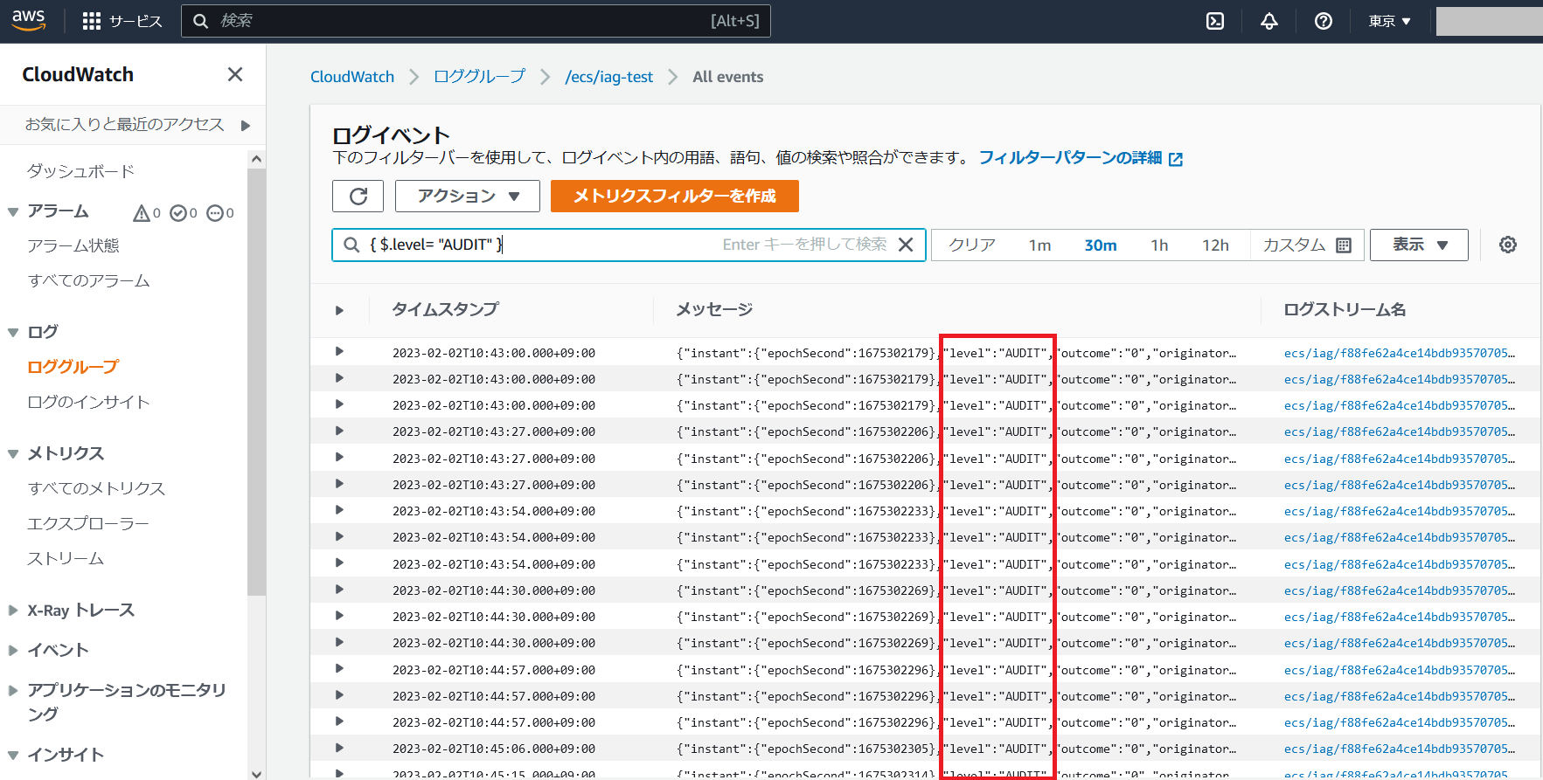Open the log view settings gear
Screen dimensions: 1543x780
point(1508,245)
